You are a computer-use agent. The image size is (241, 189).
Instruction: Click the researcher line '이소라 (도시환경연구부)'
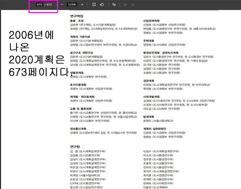point(158,155)
